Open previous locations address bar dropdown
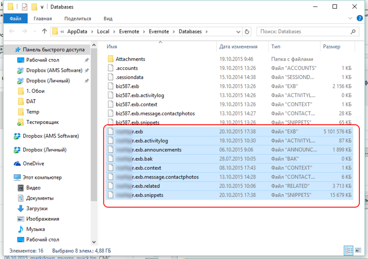The width and height of the screenshot is (368, 259). (x=238, y=32)
